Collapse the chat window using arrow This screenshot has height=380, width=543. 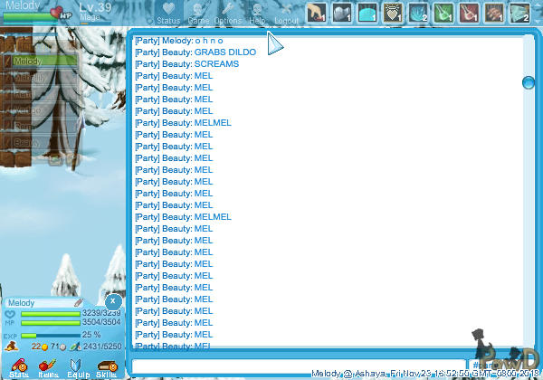[x=275, y=43]
